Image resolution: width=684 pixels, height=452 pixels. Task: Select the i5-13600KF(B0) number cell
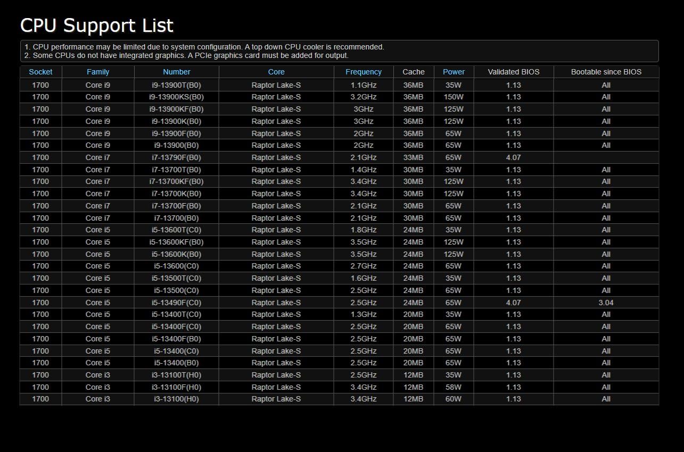pos(176,242)
